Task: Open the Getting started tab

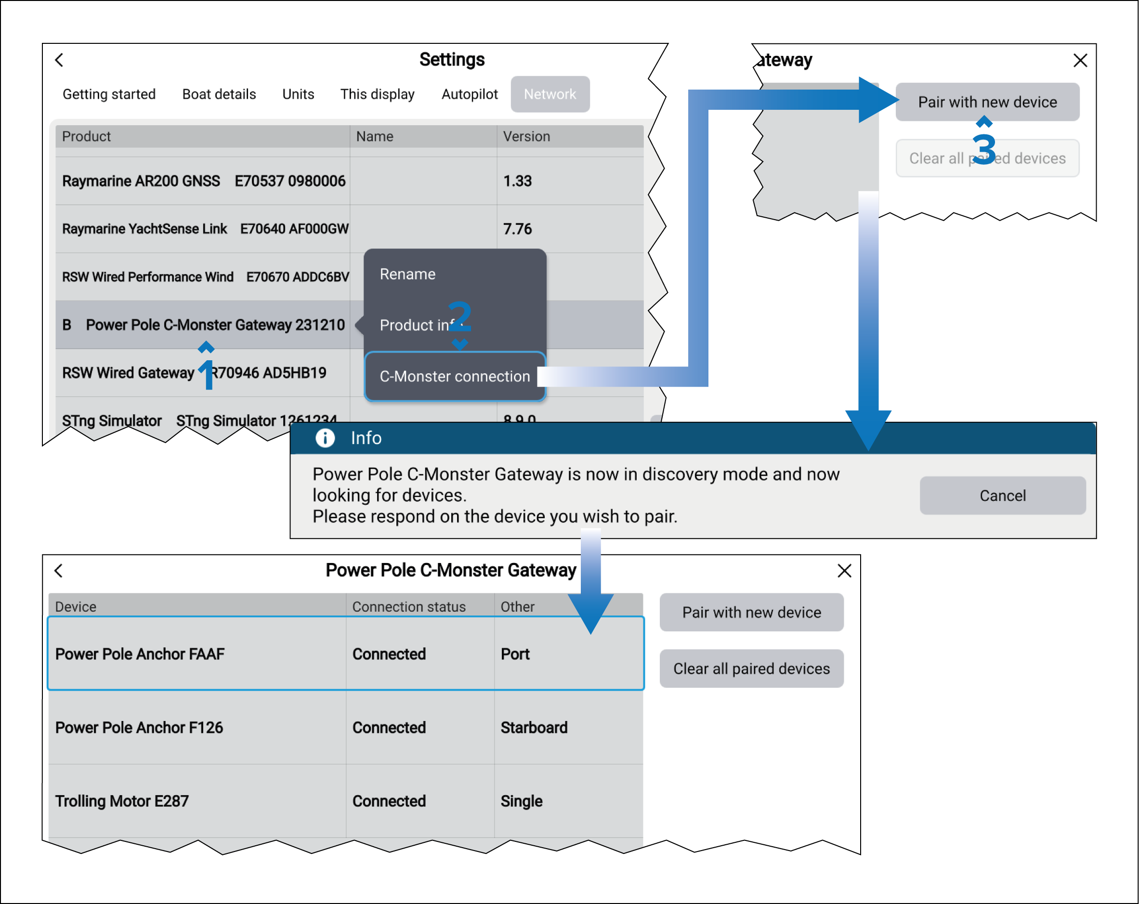Action: (109, 94)
